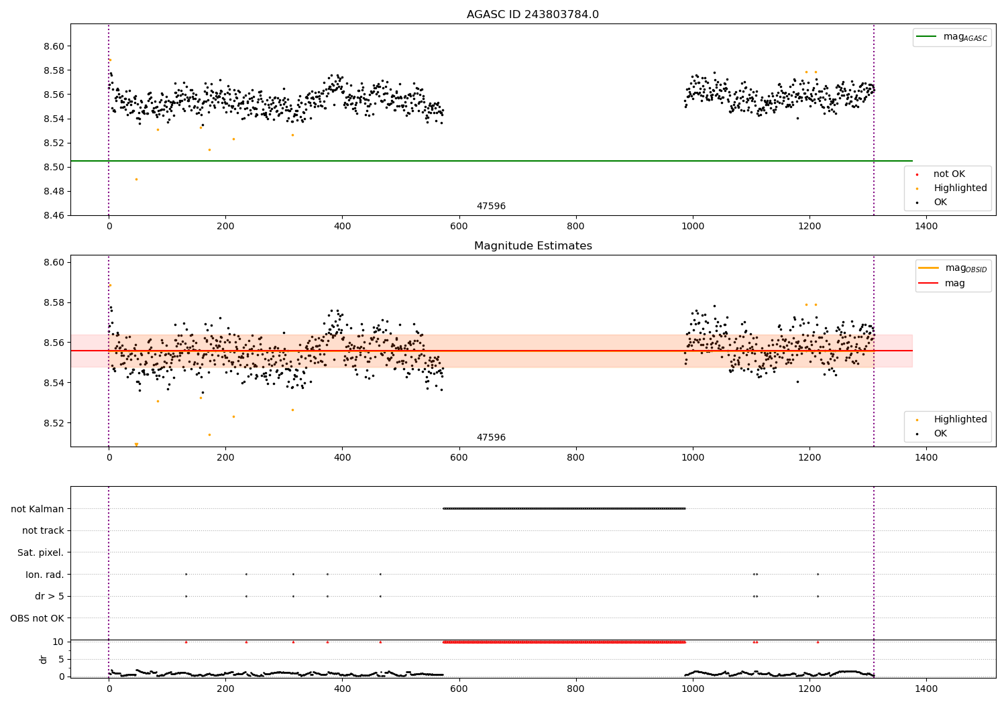Click the '200' x-tick in the bottom plot
1006x704 pixels.
pos(225,689)
